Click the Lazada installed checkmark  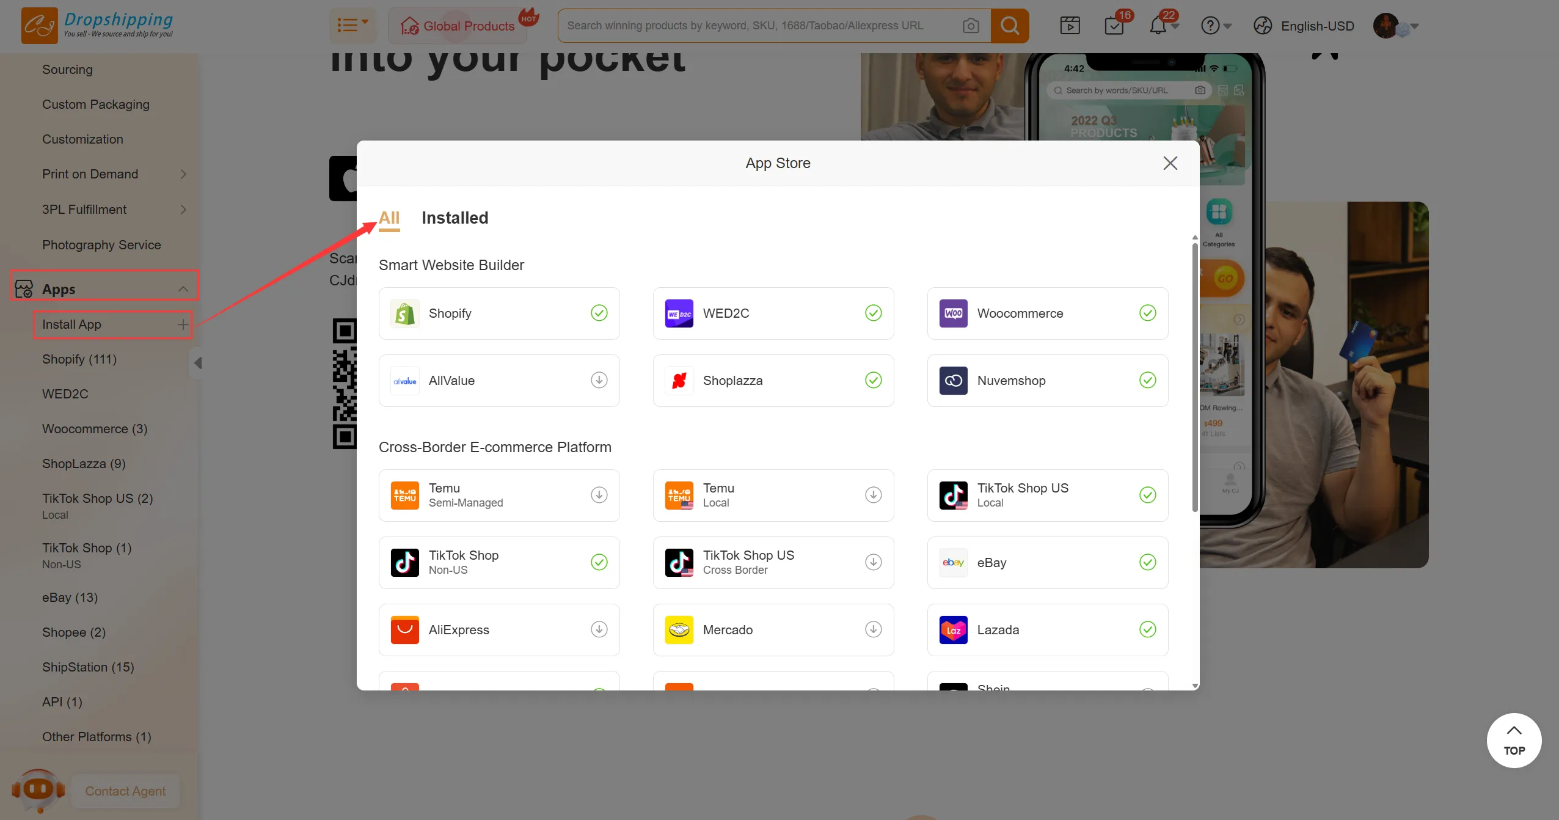[x=1147, y=629]
